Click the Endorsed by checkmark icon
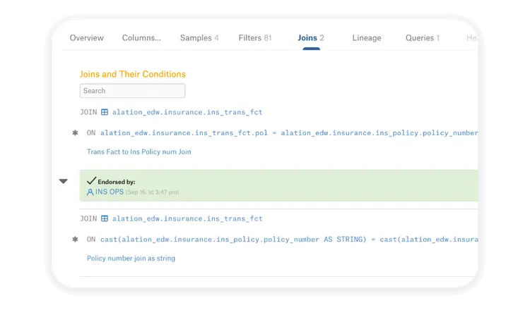The height and width of the screenshot is (310, 530). click(x=91, y=180)
